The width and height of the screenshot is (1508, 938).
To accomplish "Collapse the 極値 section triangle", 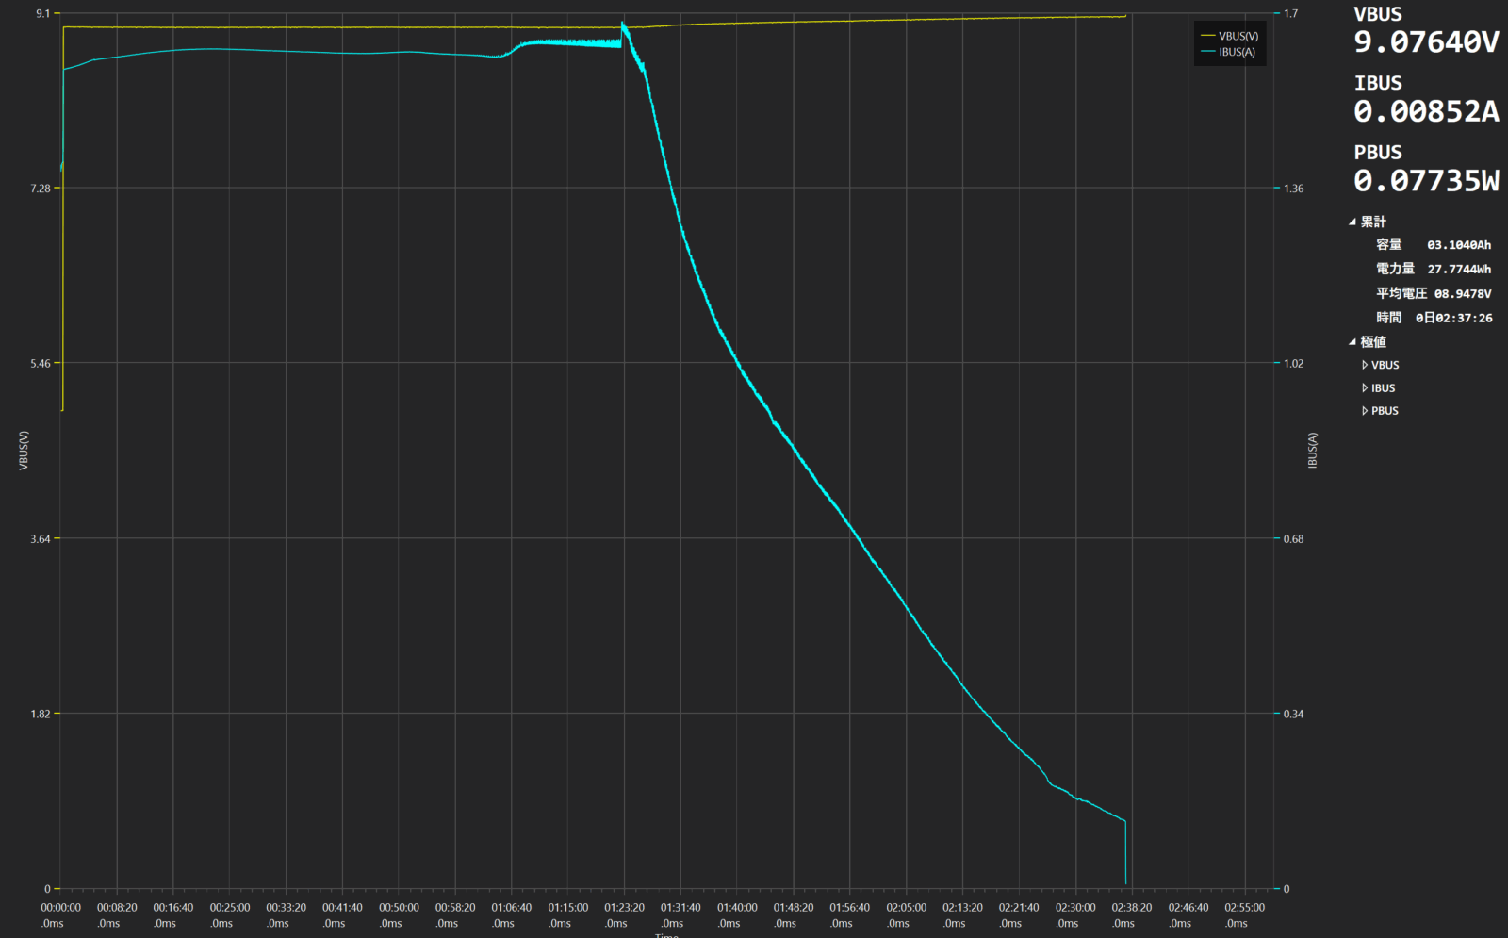I will coord(1352,342).
